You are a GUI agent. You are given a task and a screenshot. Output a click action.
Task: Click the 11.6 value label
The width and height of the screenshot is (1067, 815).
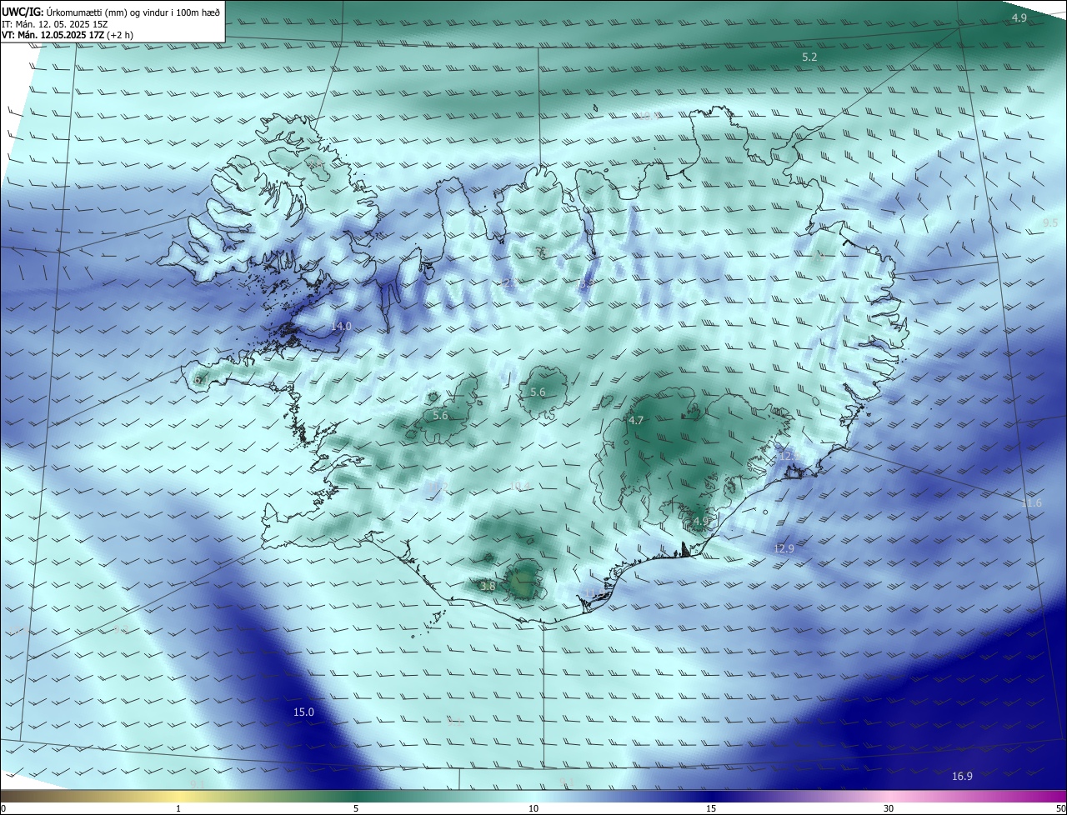pos(1031,502)
